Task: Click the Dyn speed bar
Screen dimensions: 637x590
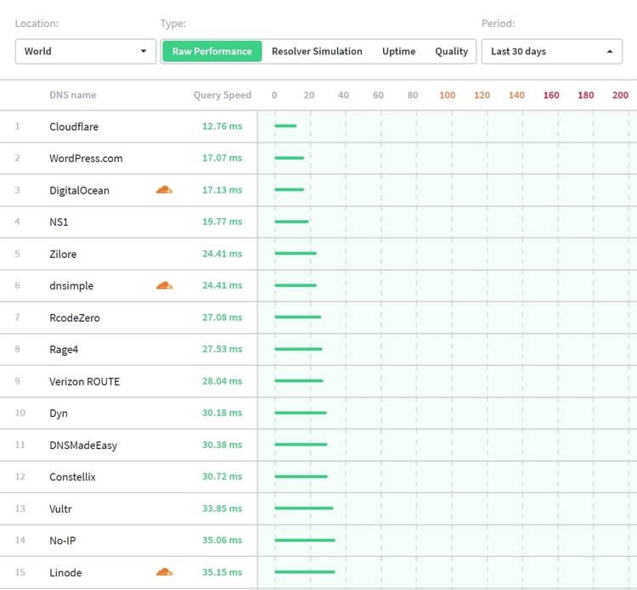Action: click(x=301, y=413)
